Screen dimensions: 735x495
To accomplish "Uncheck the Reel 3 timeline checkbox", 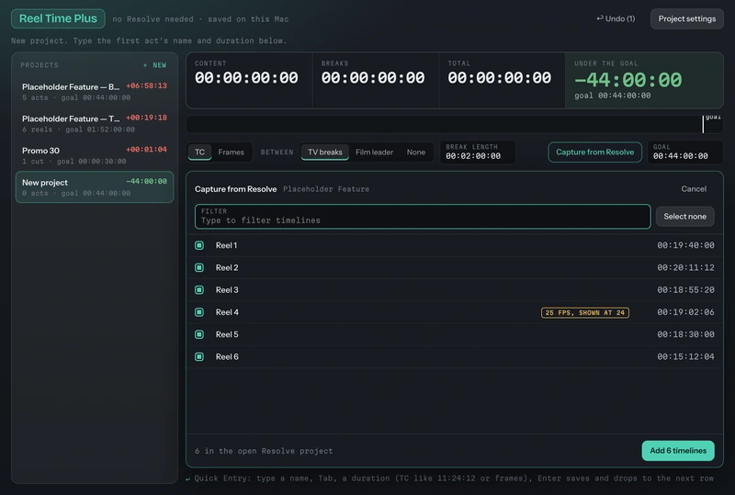I will coord(199,289).
